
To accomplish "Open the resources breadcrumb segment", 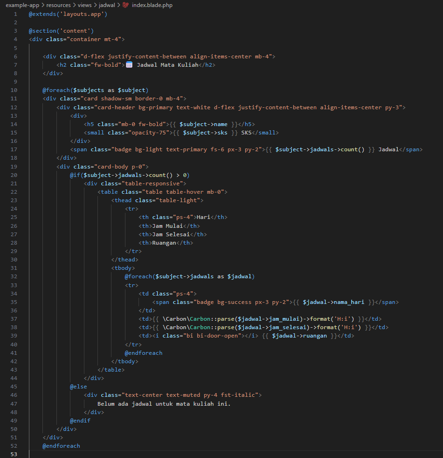I will [58, 5].
